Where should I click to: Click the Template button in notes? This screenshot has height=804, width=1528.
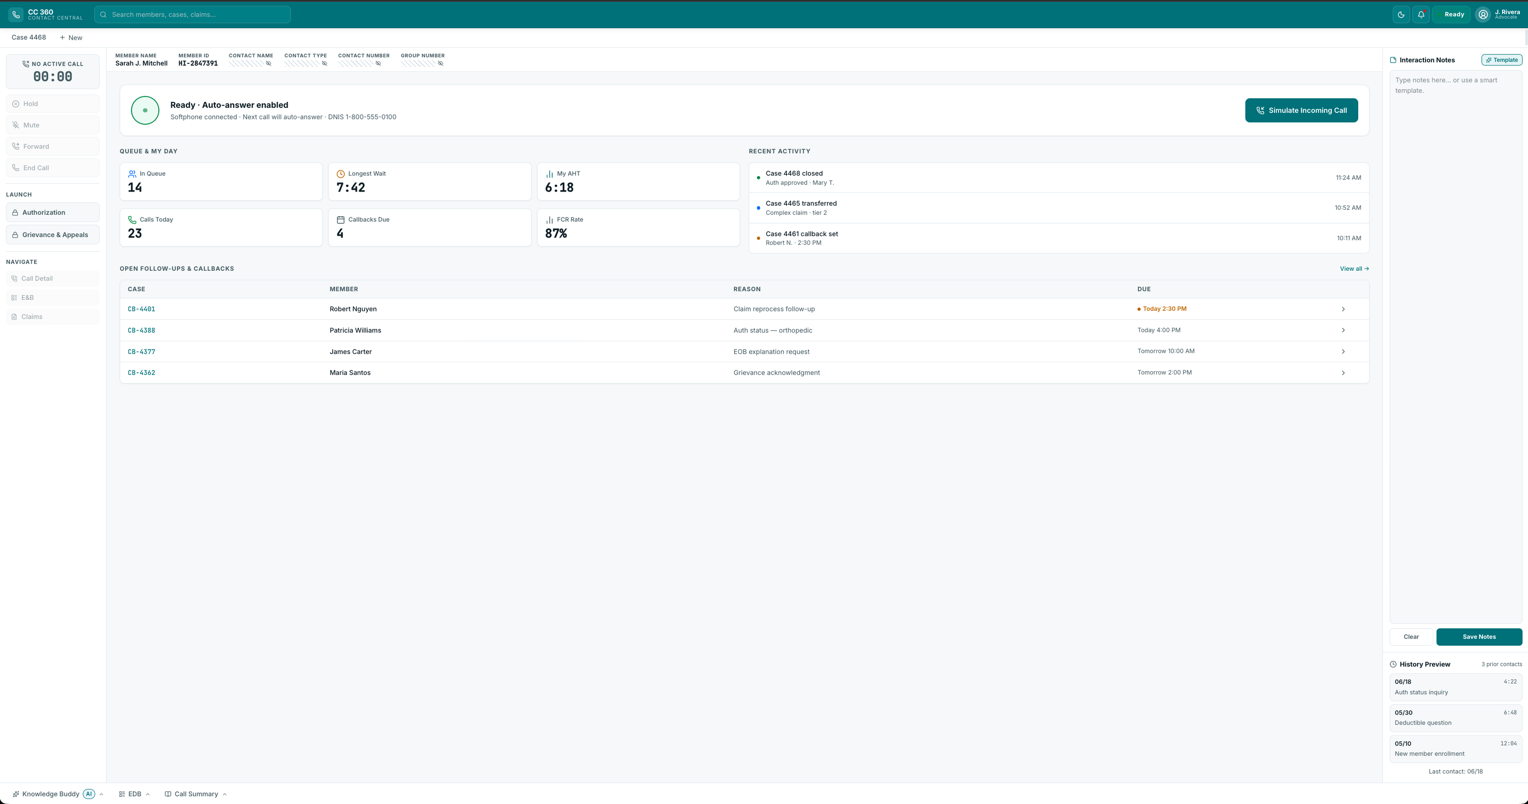point(1501,60)
